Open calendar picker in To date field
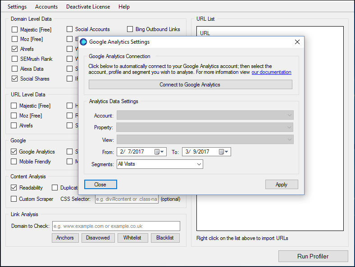Screen dimensions: 355x267 pyautogui.click(x=222, y=152)
